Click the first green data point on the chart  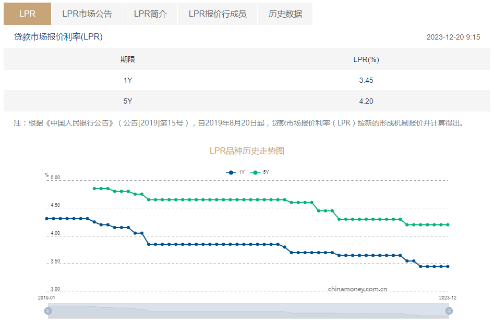(94, 189)
